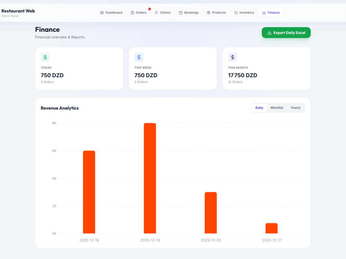Click the Inventory cart icon
This screenshot has height=259, width=346.
click(x=236, y=13)
